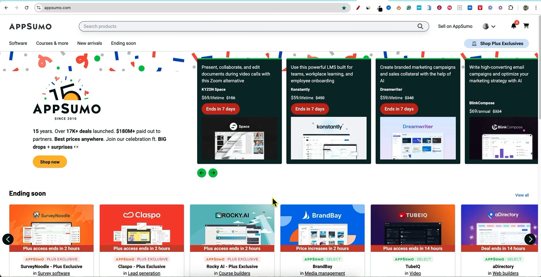This screenshot has width=541, height=277.
Task: Click Web builders category link
Action: [x=505, y=273]
